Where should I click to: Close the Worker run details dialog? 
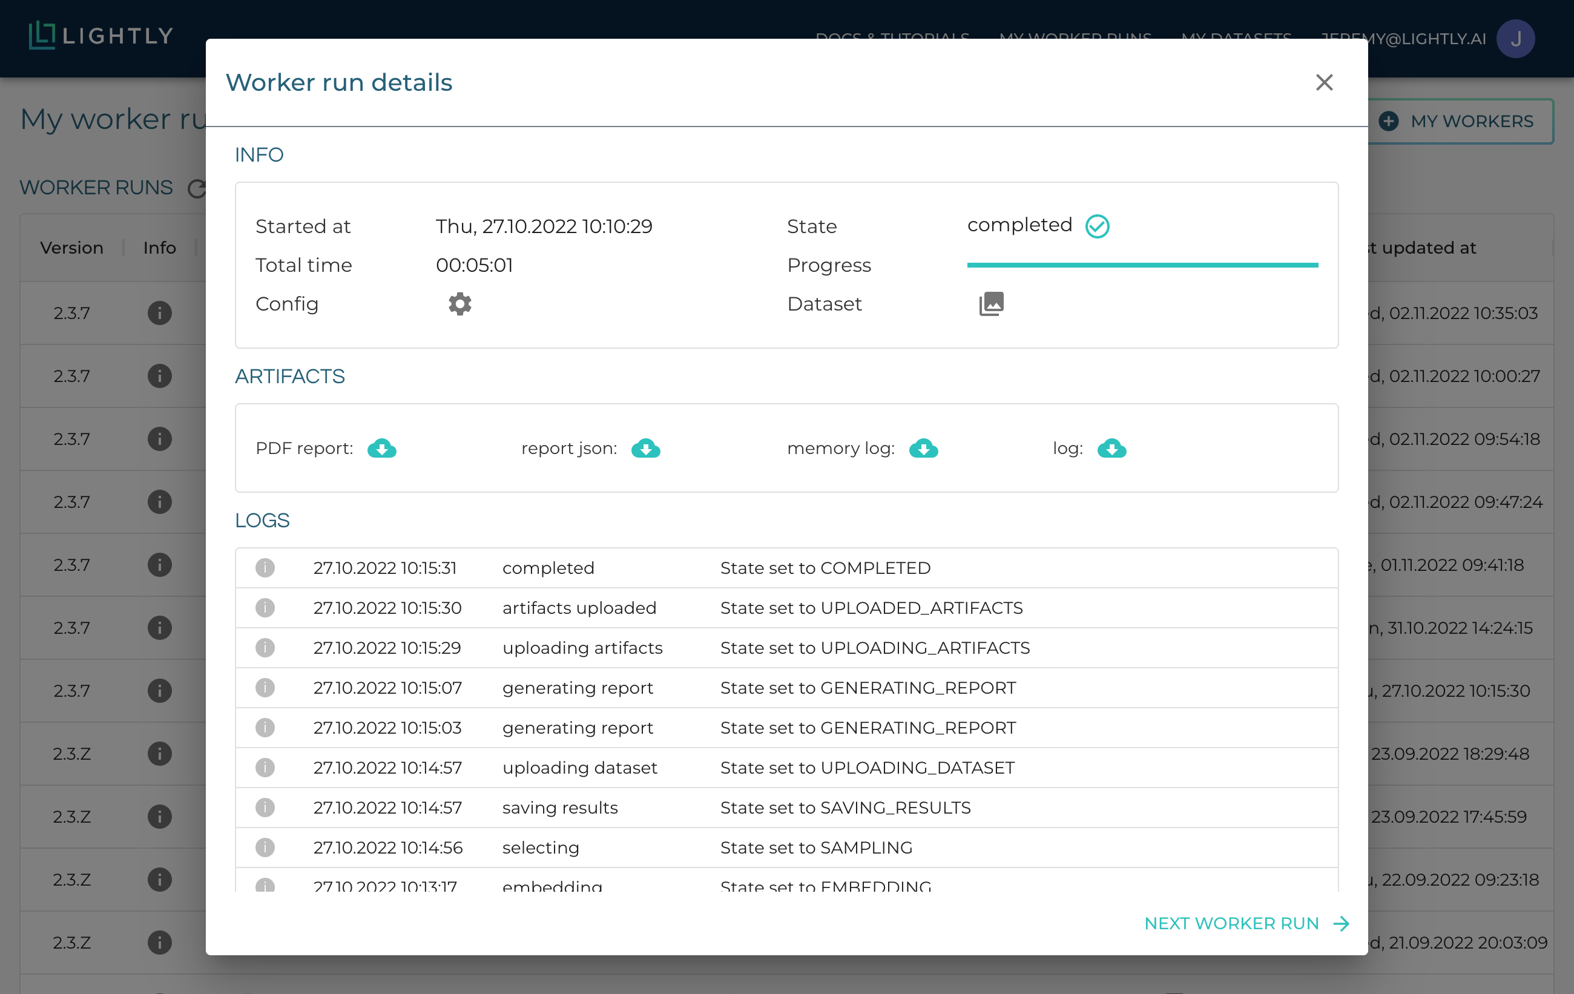[x=1323, y=82]
